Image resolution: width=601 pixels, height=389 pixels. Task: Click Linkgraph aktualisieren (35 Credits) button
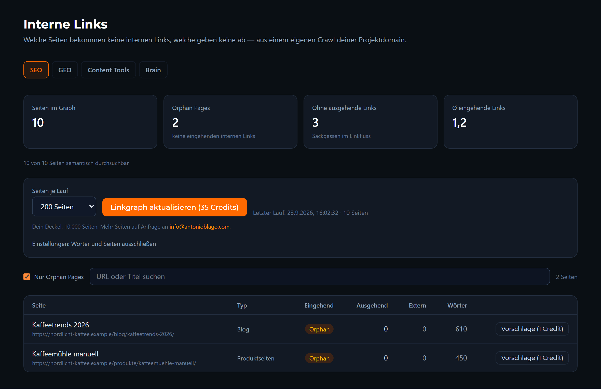174,207
